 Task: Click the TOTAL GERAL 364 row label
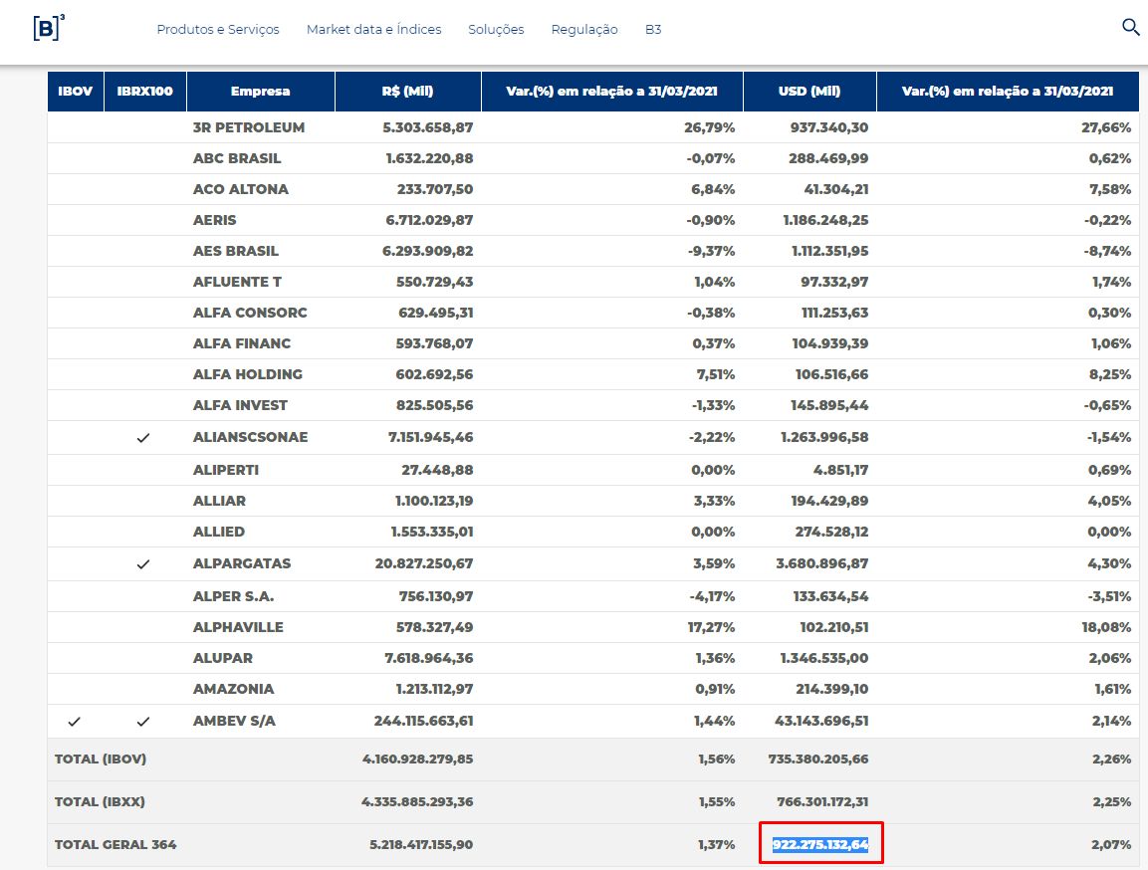[115, 844]
